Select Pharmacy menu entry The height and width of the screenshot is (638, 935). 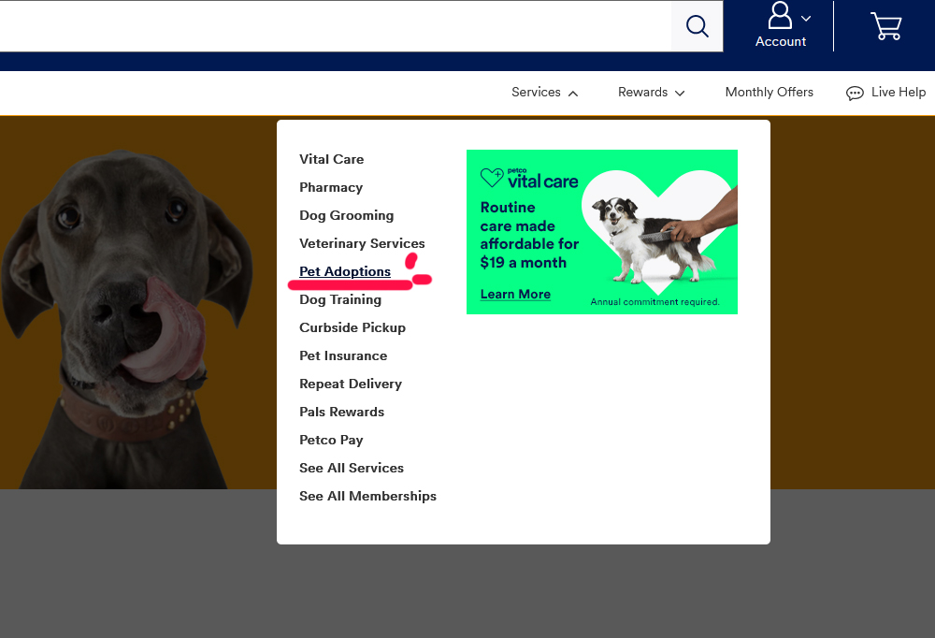tap(331, 187)
